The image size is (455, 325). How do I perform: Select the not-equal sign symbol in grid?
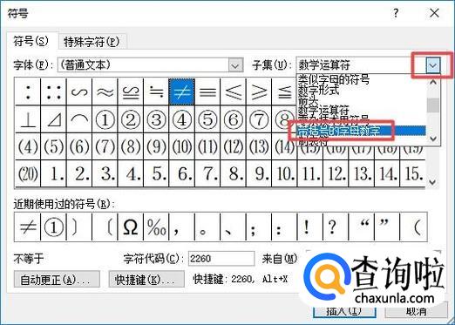click(x=181, y=91)
